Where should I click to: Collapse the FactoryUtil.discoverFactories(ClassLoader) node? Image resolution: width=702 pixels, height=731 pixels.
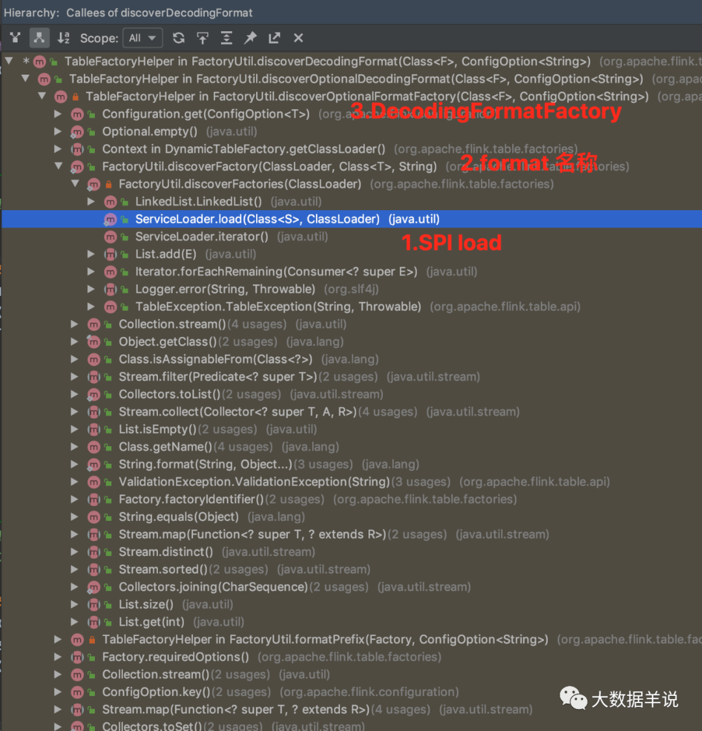coord(75,183)
